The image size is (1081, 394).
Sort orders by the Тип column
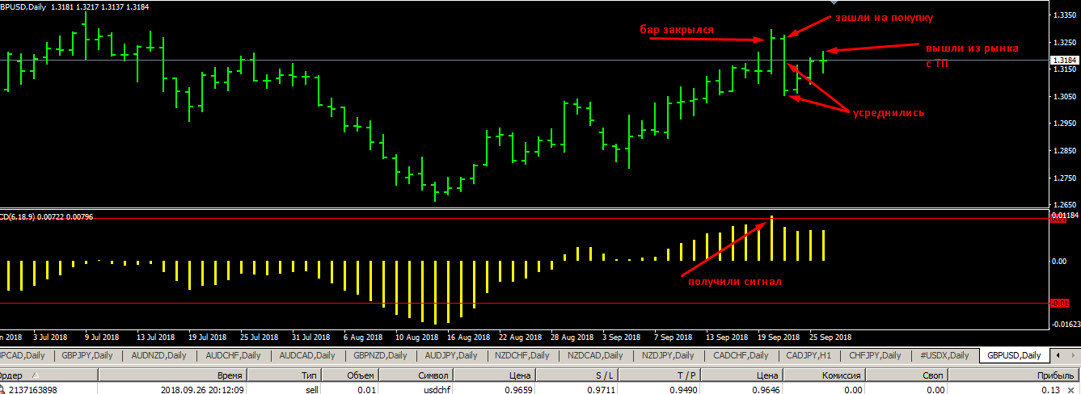285,375
